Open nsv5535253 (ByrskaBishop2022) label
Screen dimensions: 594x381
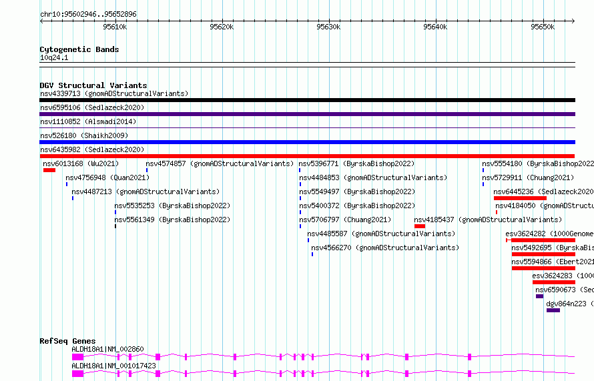pyautogui.click(x=172, y=206)
